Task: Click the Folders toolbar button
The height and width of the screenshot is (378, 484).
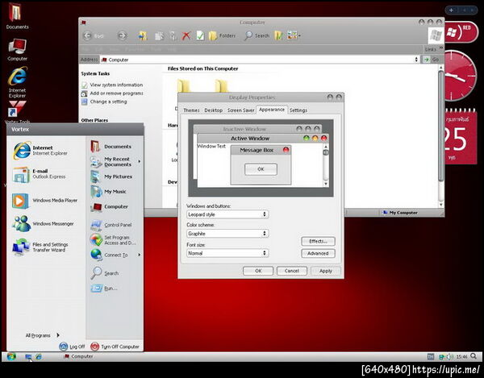Action: pos(222,35)
